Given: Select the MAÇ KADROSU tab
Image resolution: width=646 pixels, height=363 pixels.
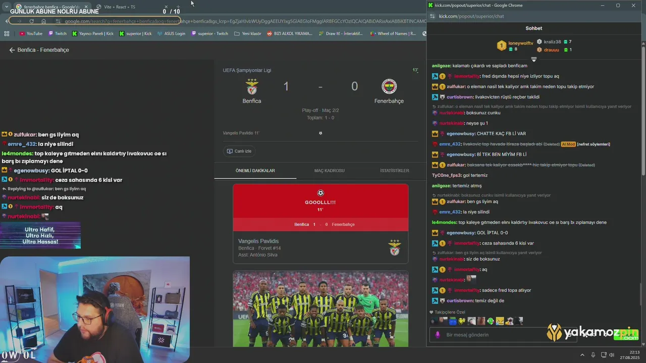Looking at the screenshot, I should tap(330, 170).
